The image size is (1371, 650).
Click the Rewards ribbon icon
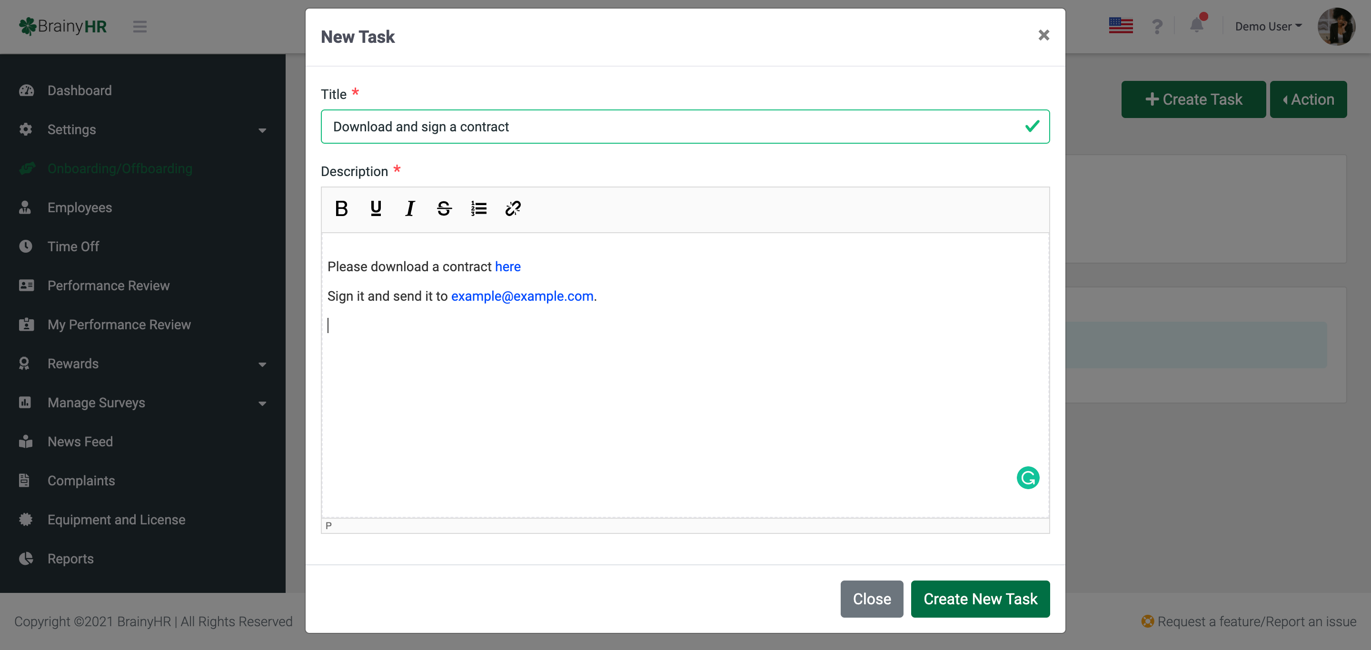tap(24, 363)
